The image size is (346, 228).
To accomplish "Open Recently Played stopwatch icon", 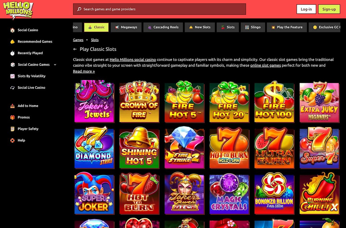I will [12, 53].
